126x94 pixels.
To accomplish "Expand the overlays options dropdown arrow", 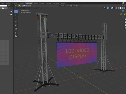I will tap(114, 8).
